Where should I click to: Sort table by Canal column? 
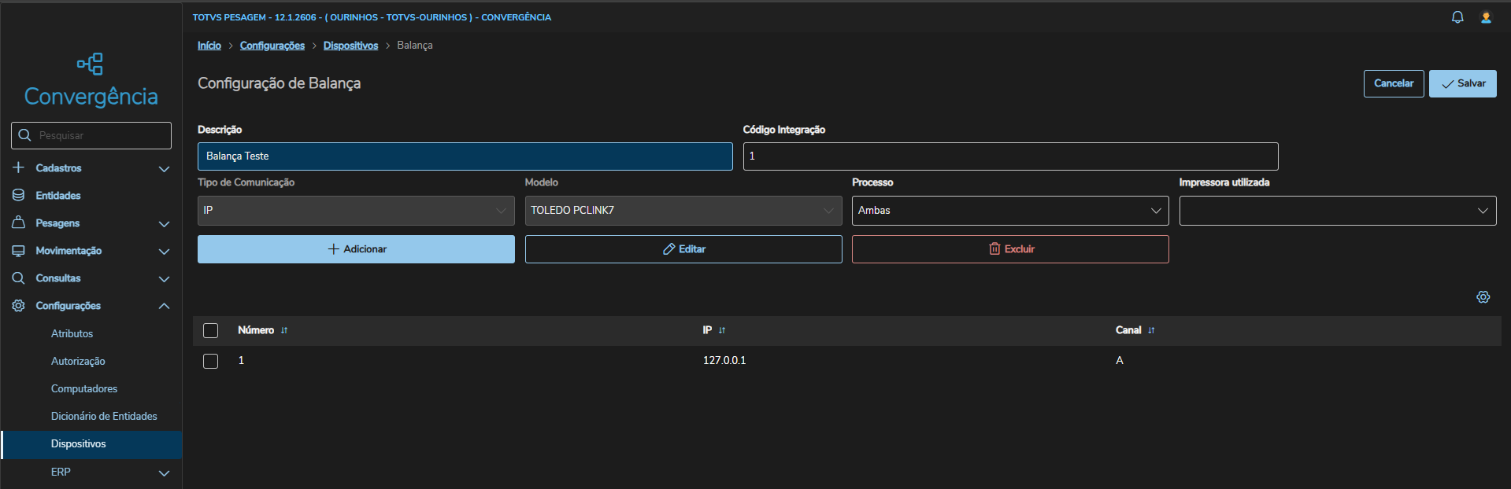1151,331
